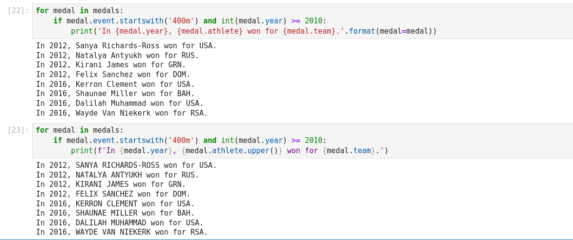Click 'for medal in medals:' in cell 23
The width and height of the screenshot is (573, 240).
tap(80, 130)
